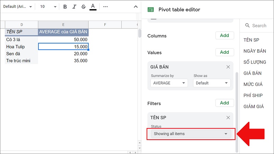Select NGÀY BÁN field
The width and height of the screenshot is (274, 154).
pos(255,51)
